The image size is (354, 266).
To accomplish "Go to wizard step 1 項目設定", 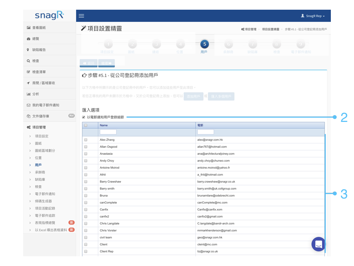I will [108, 44].
